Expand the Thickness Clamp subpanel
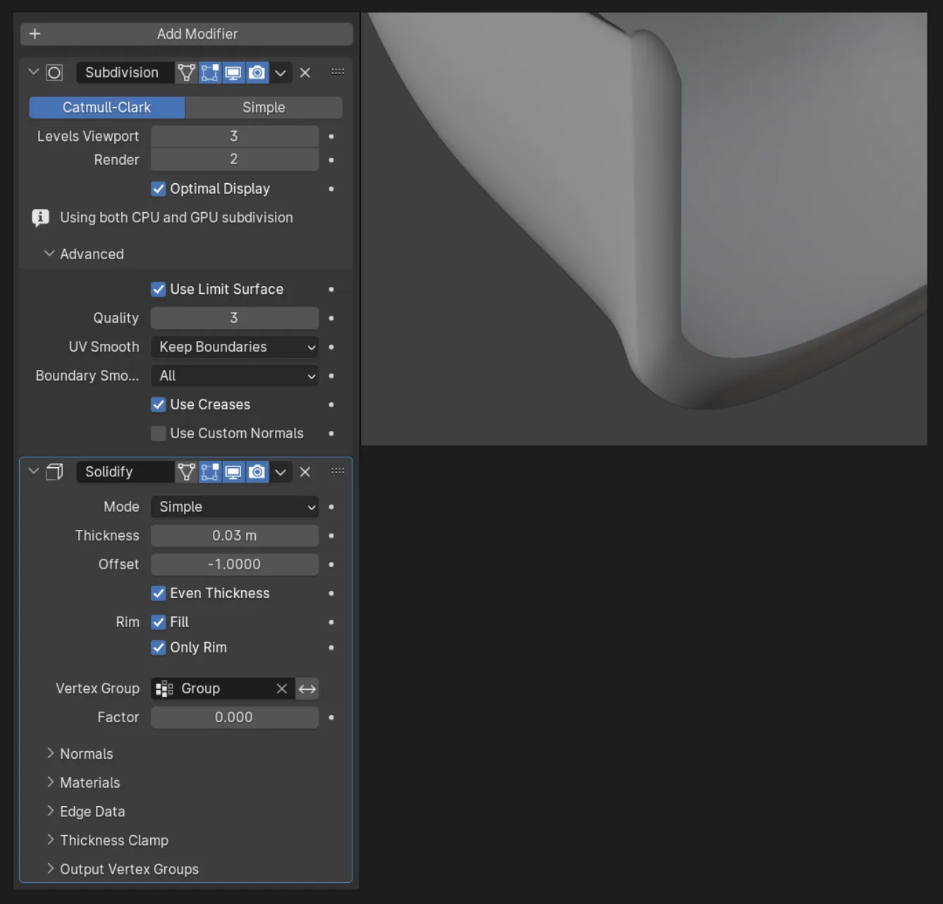Viewport: 943px width, 904px height. pyautogui.click(x=50, y=840)
